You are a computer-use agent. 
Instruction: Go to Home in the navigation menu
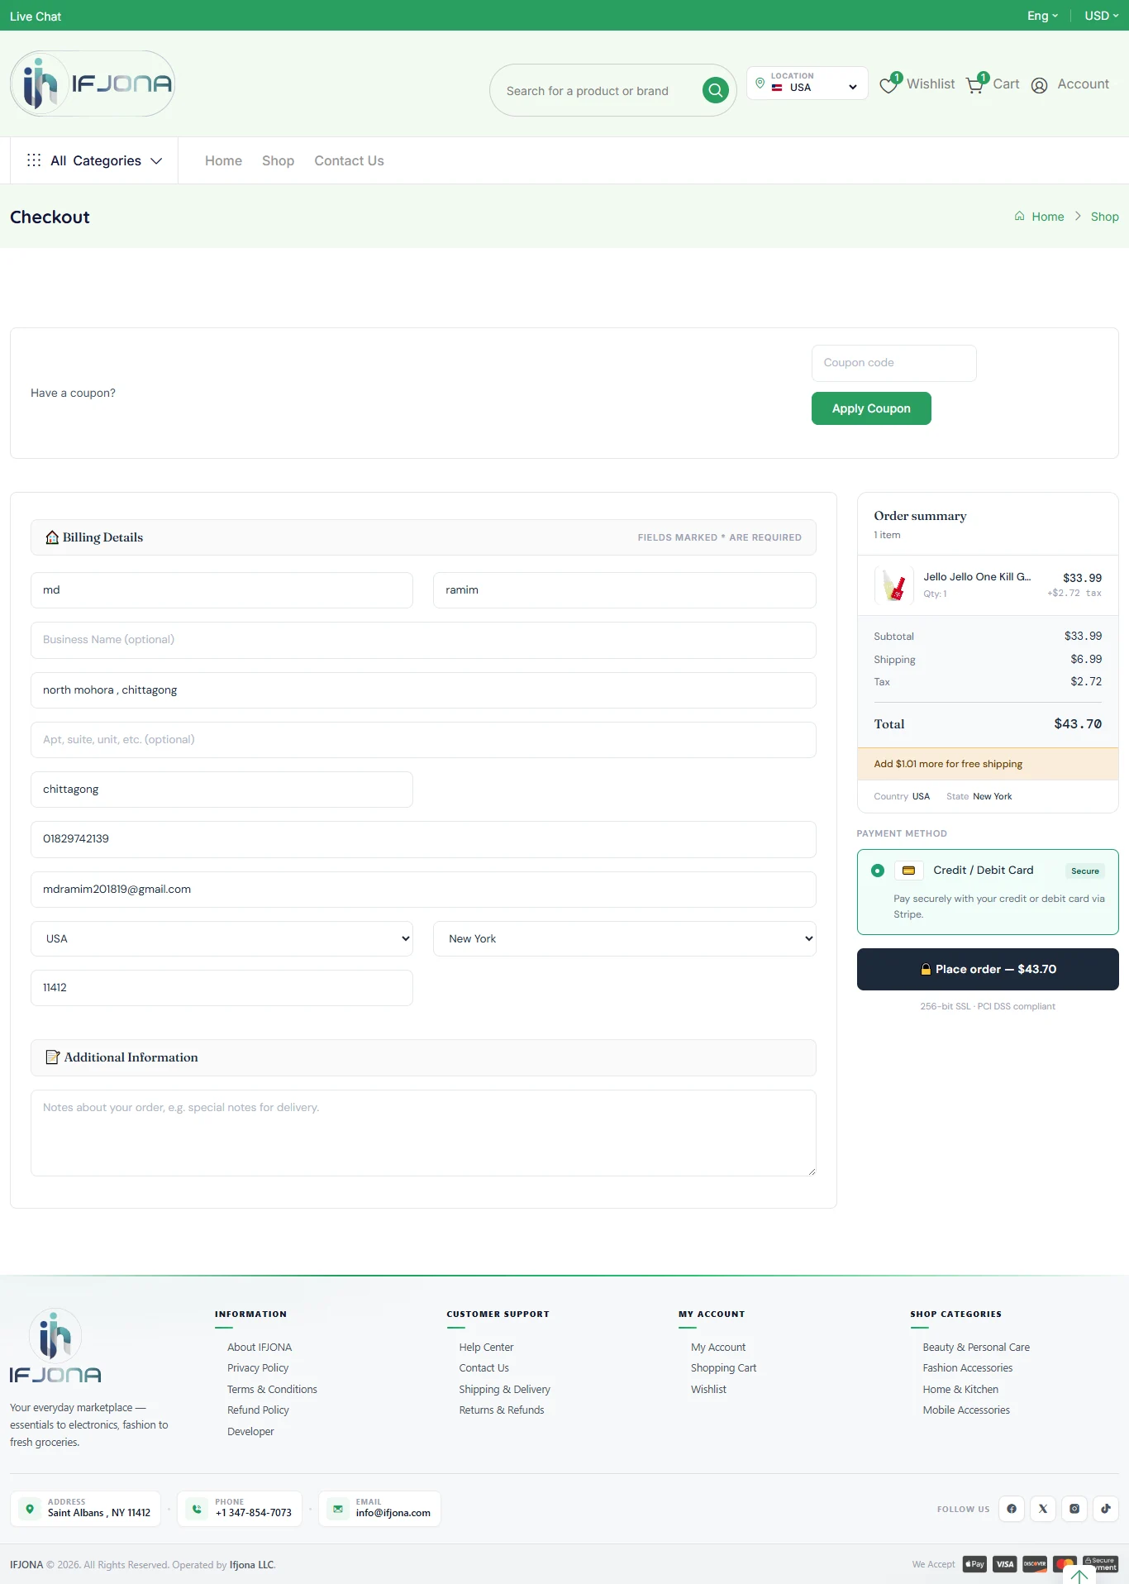pos(223,160)
